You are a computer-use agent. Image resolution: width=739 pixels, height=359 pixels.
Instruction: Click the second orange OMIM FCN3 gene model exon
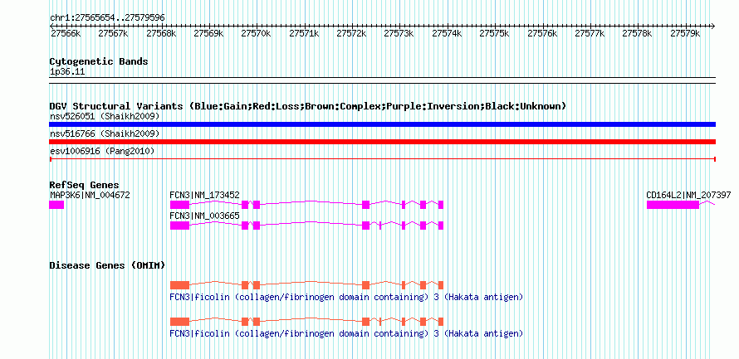(179, 322)
